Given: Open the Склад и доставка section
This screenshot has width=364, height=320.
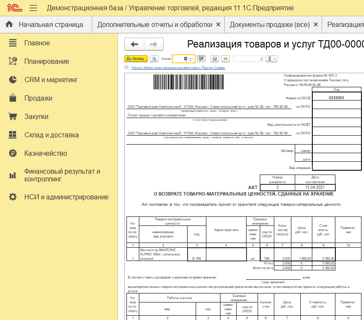Looking at the screenshot, I should coord(52,135).
